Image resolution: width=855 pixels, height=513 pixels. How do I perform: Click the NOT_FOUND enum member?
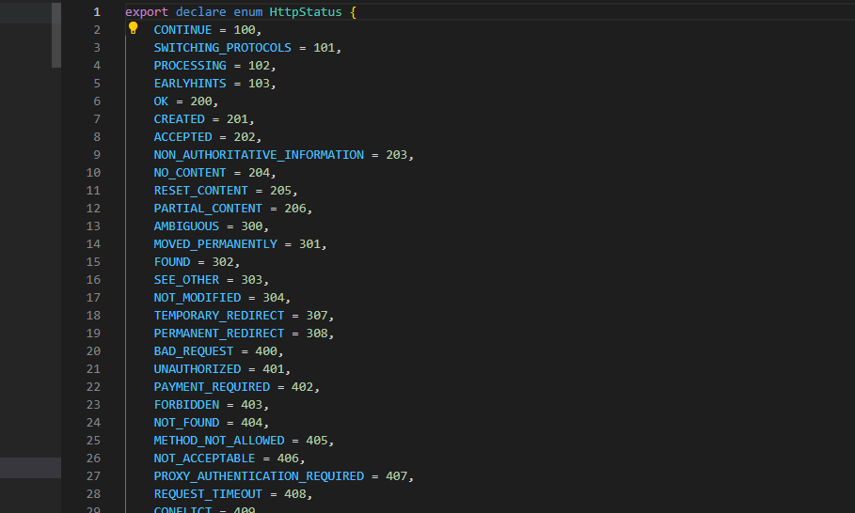click(186, 423)
